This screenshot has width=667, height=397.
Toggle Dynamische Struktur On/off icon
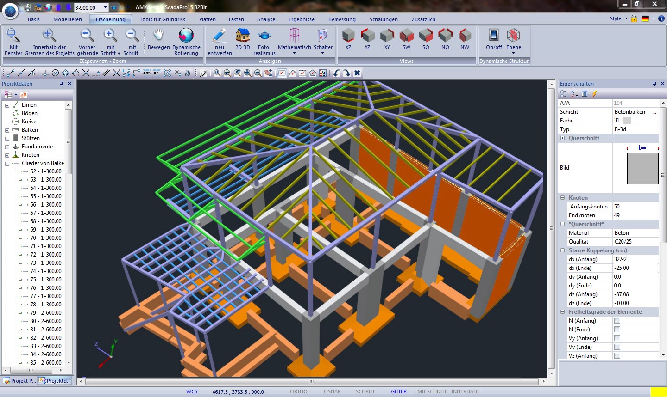click(x=493, y=36)
